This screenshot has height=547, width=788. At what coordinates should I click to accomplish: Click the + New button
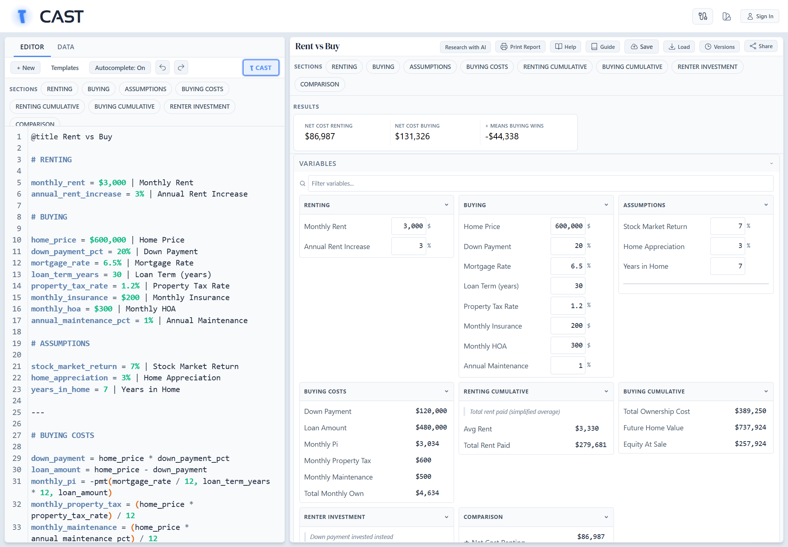[x=26, y=68]
